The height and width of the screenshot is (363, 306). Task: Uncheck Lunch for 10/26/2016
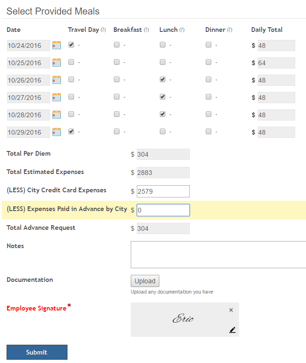(162, 80)
